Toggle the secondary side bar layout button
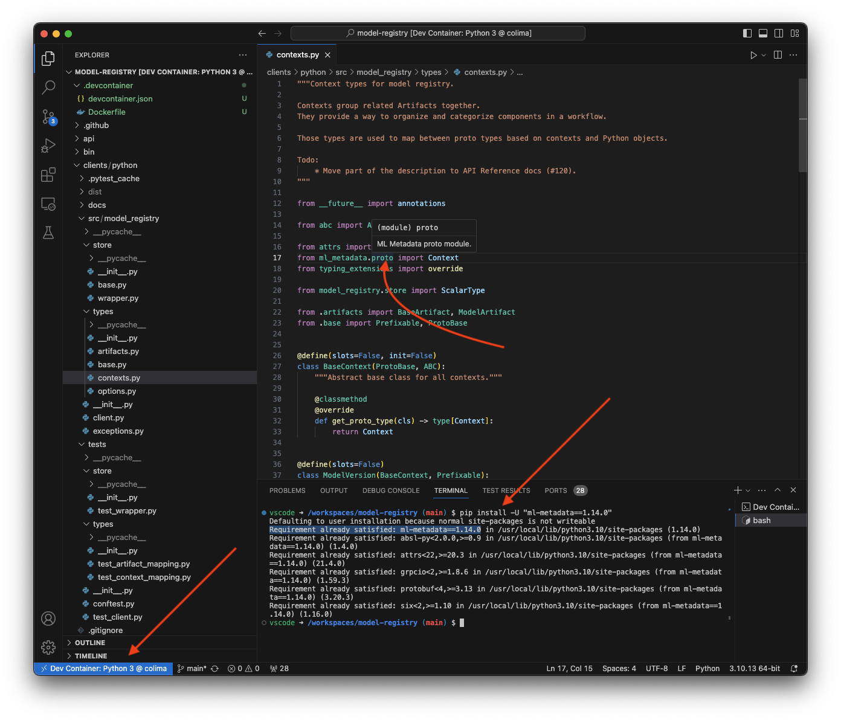 [x=779, y=33]
